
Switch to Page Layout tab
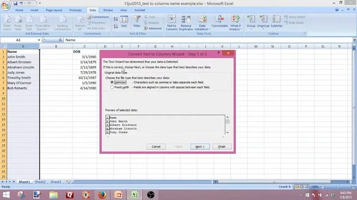pos(54,10)
